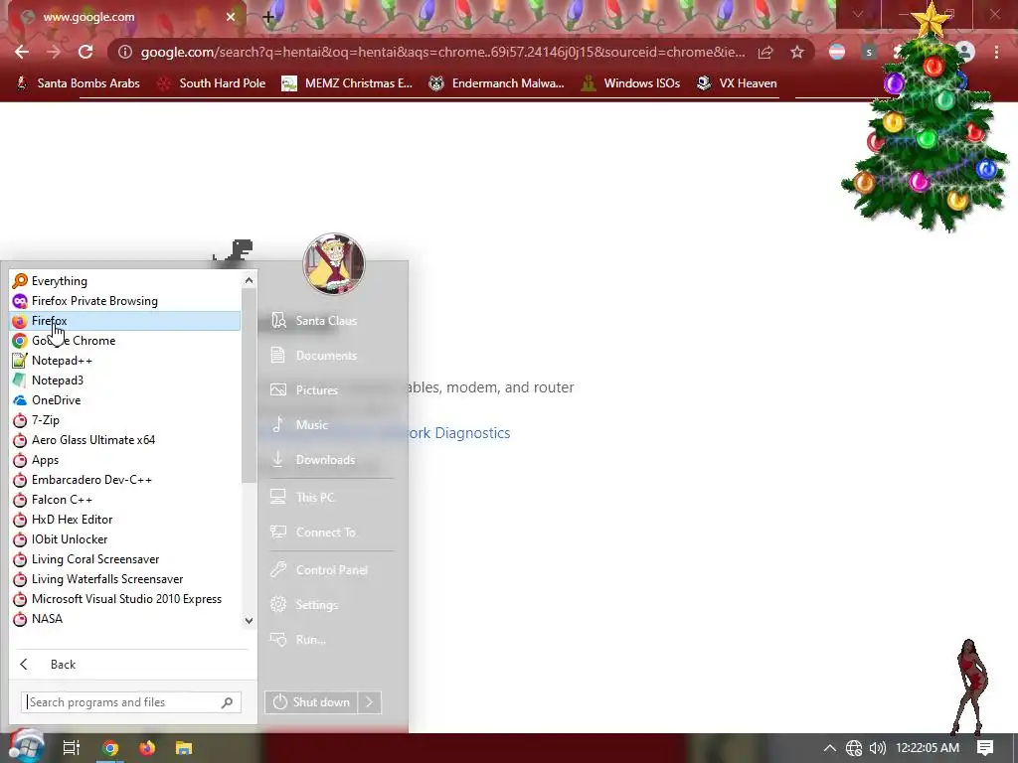Screen dimensions: 1018x763
Task: Open Microsoft Visual Studio 2010 Express entry
Action: (124, 599)
